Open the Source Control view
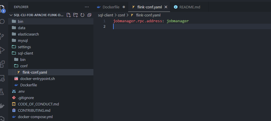 point(2,36)
